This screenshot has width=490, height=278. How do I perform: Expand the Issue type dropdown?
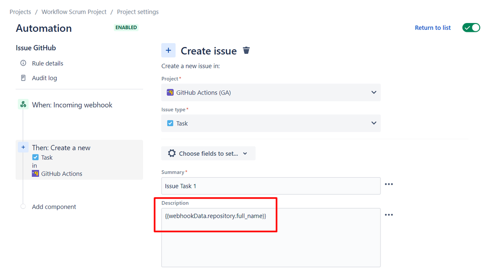tap(271, 123)
